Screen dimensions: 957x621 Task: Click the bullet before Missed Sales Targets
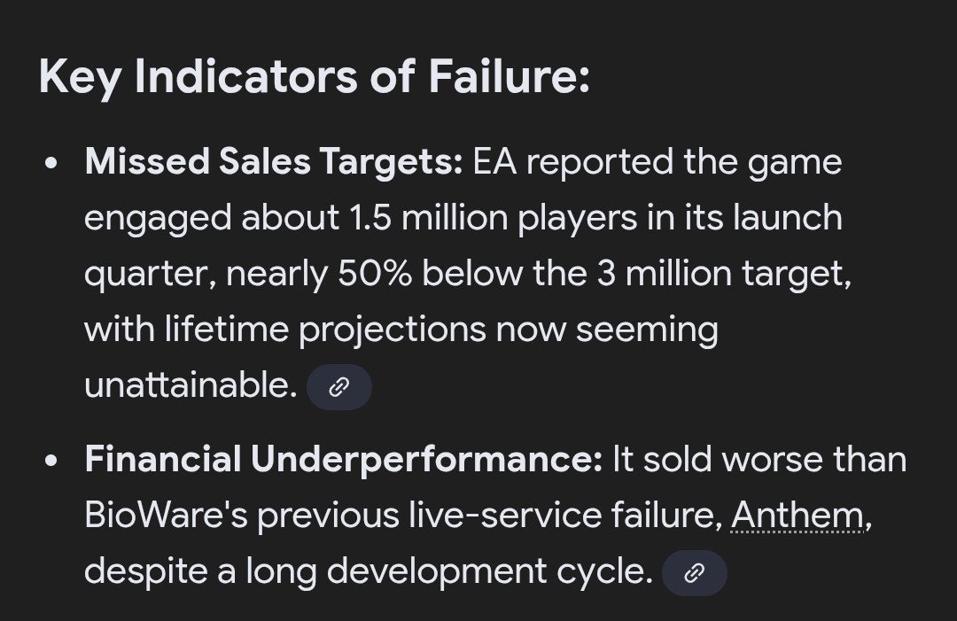(55, 164)
